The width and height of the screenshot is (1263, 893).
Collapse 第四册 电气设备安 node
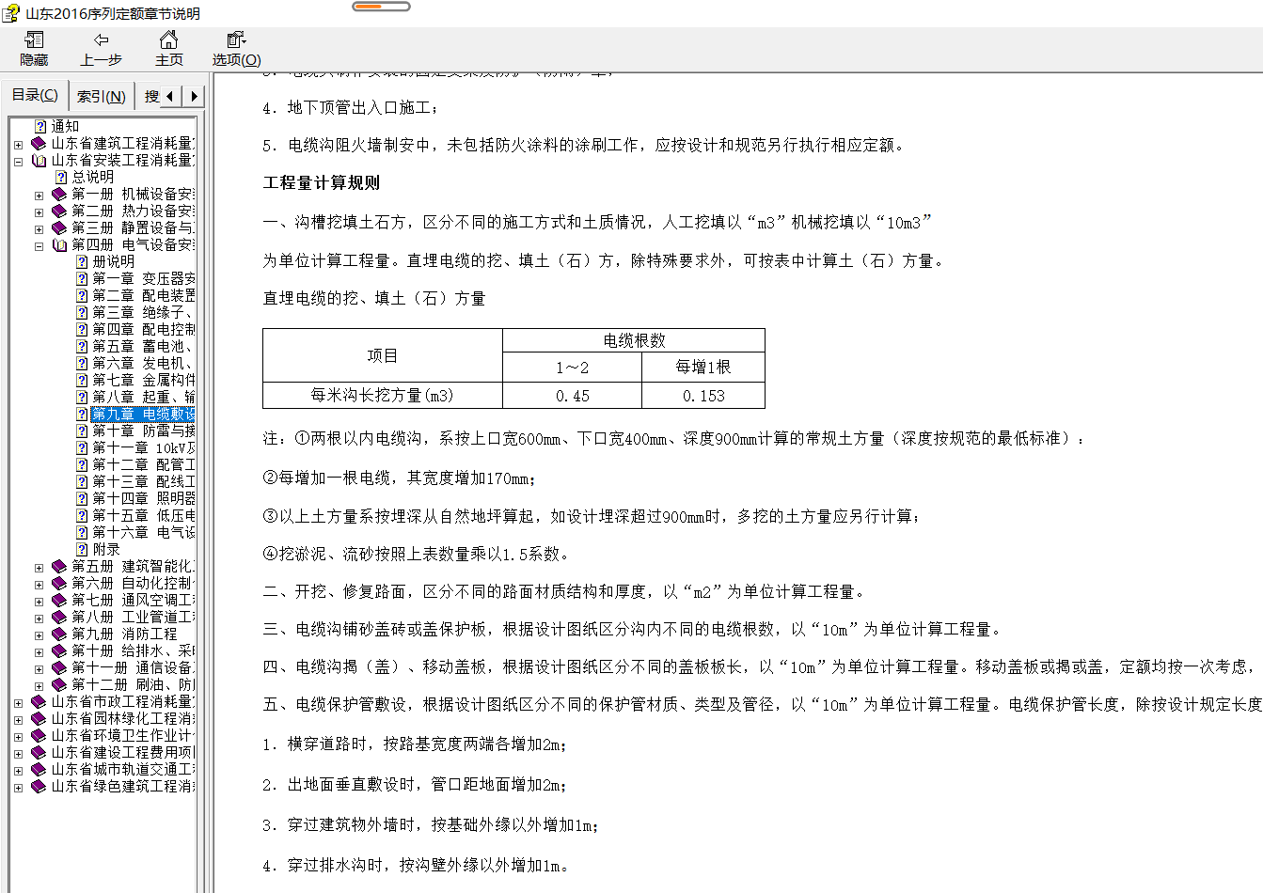(x=39, y=245)
